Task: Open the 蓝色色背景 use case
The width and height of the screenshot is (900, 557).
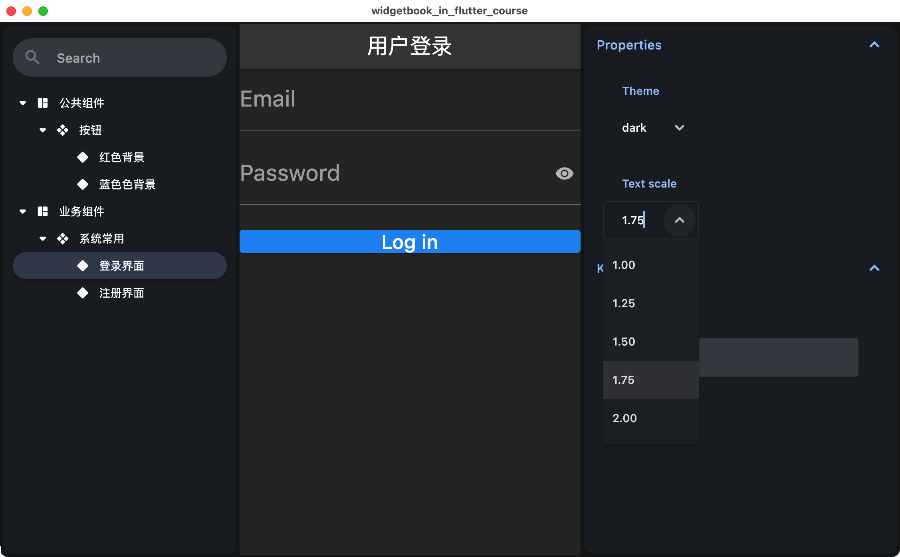Action: coord(127,184)
